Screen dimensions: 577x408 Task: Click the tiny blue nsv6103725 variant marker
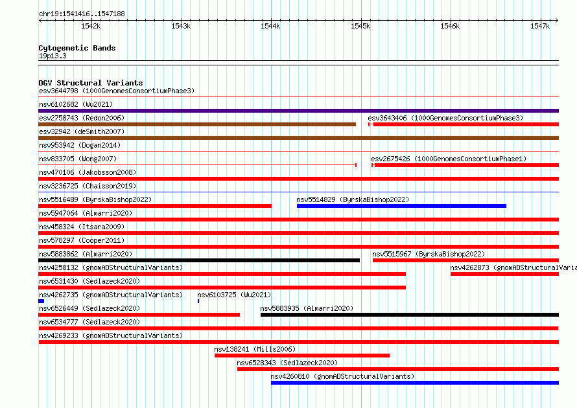click(198, 301)
